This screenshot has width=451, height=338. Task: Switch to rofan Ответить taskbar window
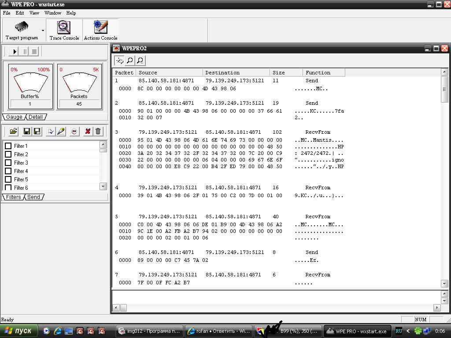pos(218,331)
